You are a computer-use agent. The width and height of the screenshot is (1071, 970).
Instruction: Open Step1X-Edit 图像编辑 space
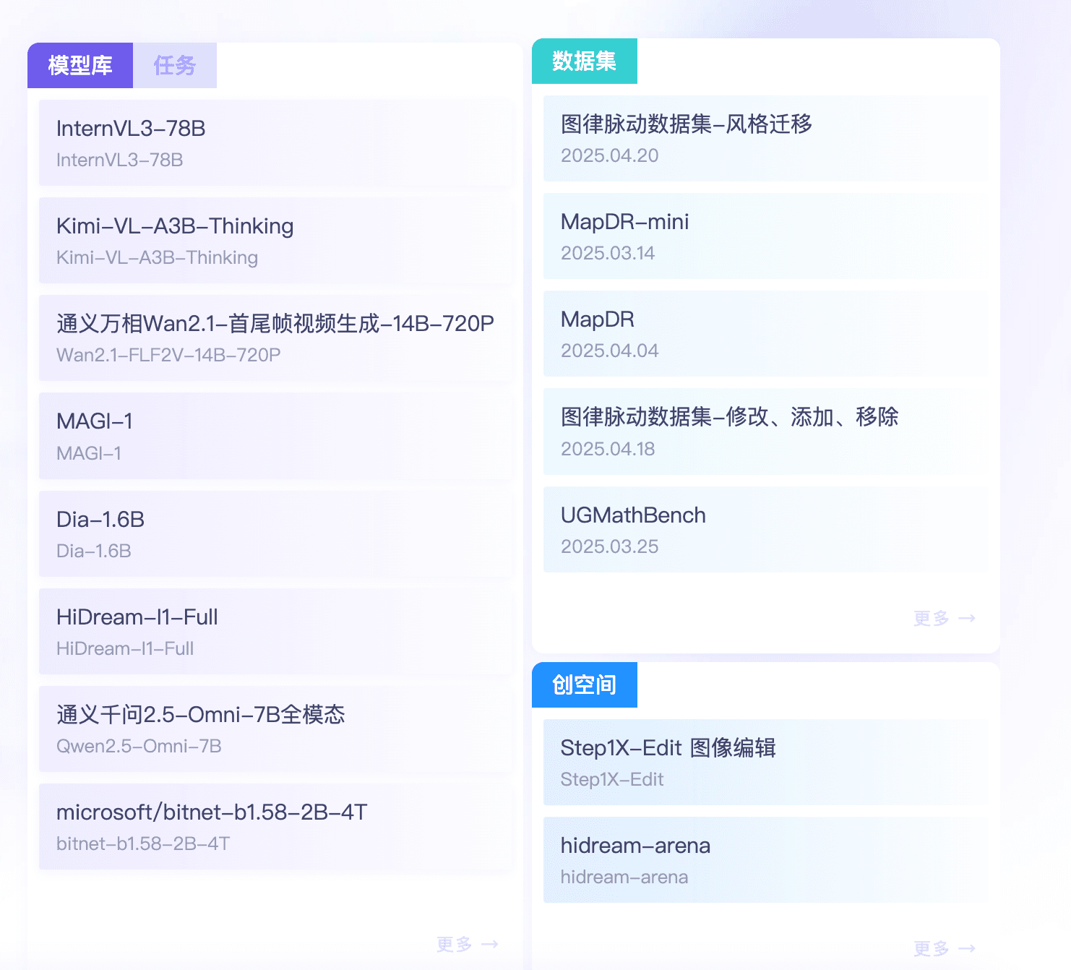[x=766, y=762]
